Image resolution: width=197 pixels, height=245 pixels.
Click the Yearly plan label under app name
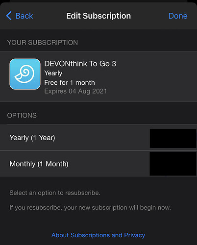[53, 73]
